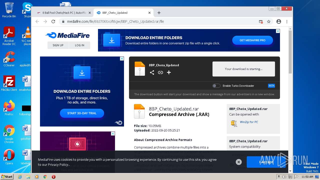Open the Acrobat Reader DC desktop icon
The image size is (320, 180).
pyautogui.click(x=9, y=36)
